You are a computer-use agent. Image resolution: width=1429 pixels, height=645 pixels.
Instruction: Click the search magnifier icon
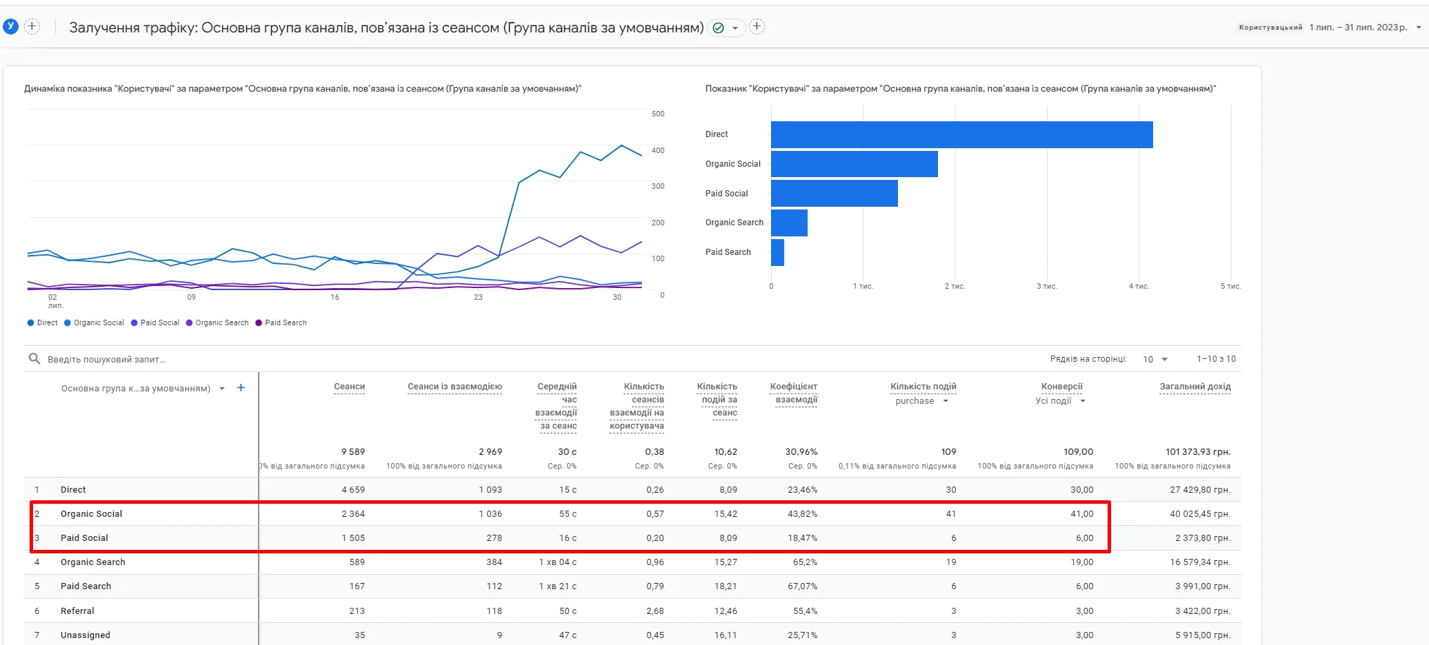pyautogui.click(x=34, y=359)
